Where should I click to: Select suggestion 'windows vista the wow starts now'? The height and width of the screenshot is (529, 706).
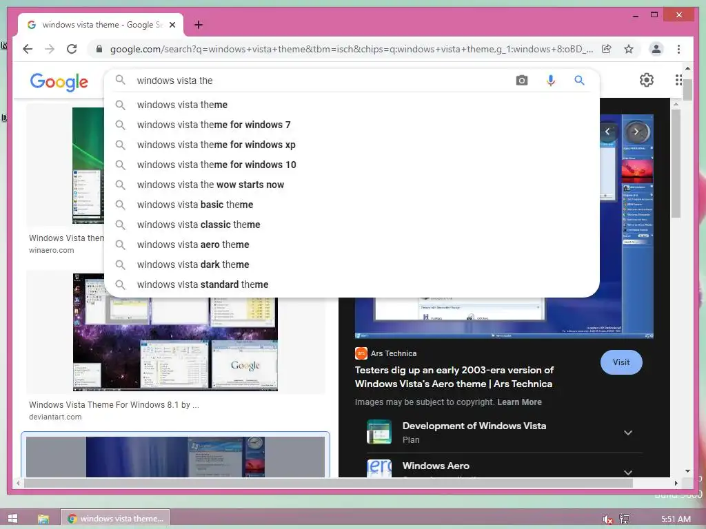tap(352, 185)
